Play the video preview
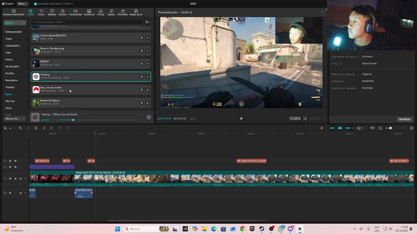The width and height of the screenshot is (417, 234). coord(241,119)
